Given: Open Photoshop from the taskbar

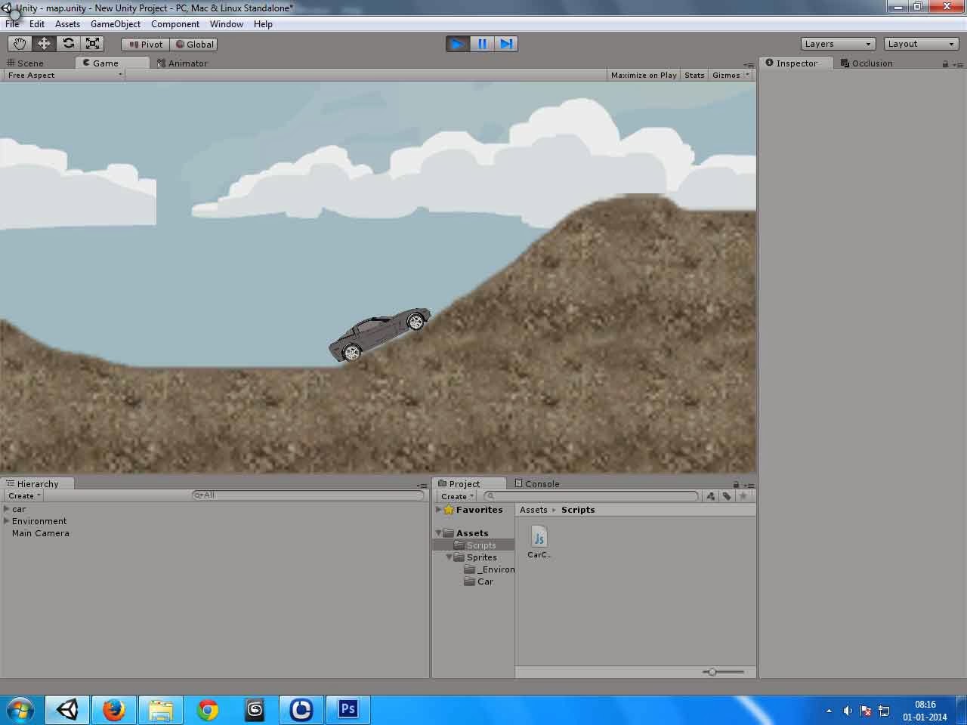Looking at the screenshot, I should pyautogui.click(x=348, y=709).
